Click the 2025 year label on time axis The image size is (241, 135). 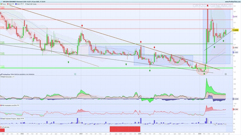click(x=199, y=134)
